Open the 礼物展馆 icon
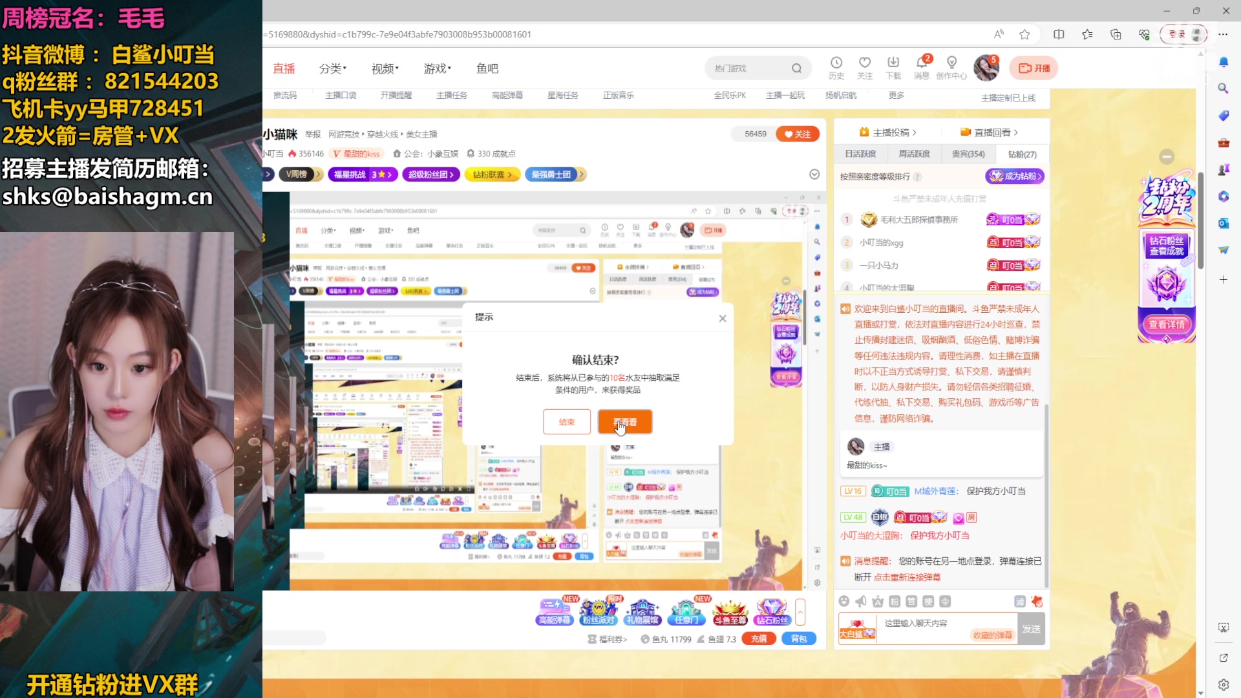 (x=642, y=611)
